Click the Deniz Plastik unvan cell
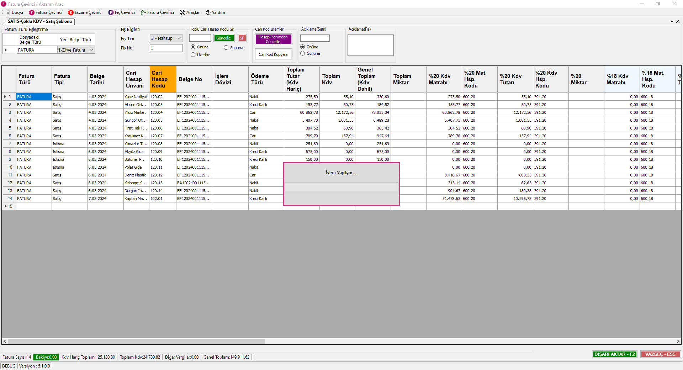683x370 pixels. pyautogui.click(x=136, y=175)
